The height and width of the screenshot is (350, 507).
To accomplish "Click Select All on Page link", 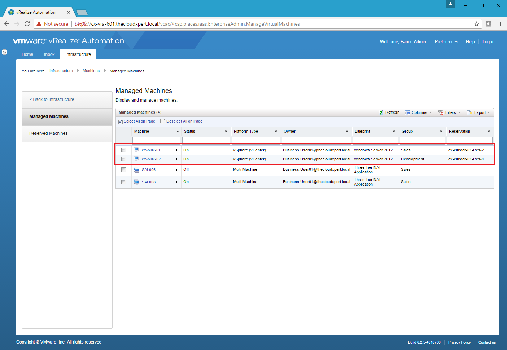I will 139,121.
